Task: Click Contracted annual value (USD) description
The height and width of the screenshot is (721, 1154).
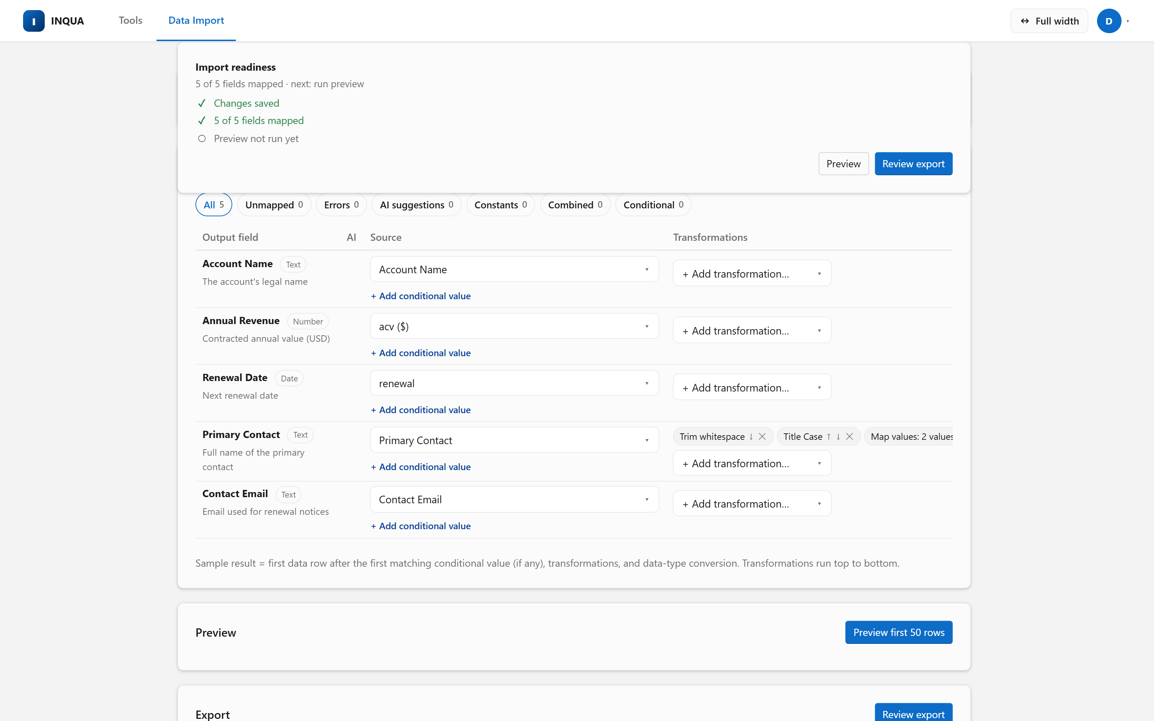Action: coord(266,338)
